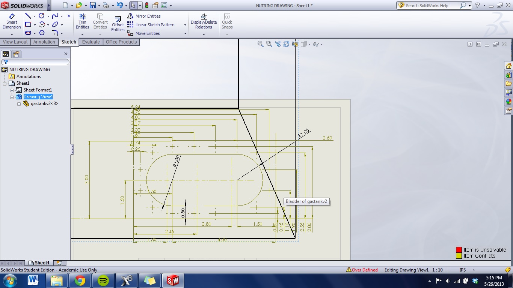This screenshot has width=513, height=288.
Task: Toggle 3D Drawing View mode
Action: click(295, 44)
